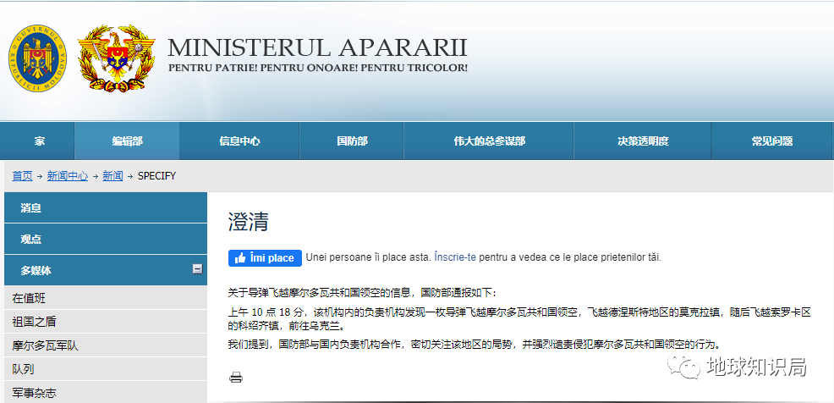This screenshot has height=403, width=834.
Task: Open the 决策透明度 navigation tab
Action: click(x=643, y=141)
